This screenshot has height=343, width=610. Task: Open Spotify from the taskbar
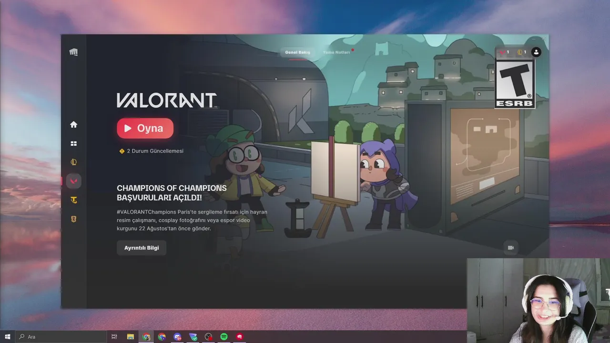click(x=224, y=337)
